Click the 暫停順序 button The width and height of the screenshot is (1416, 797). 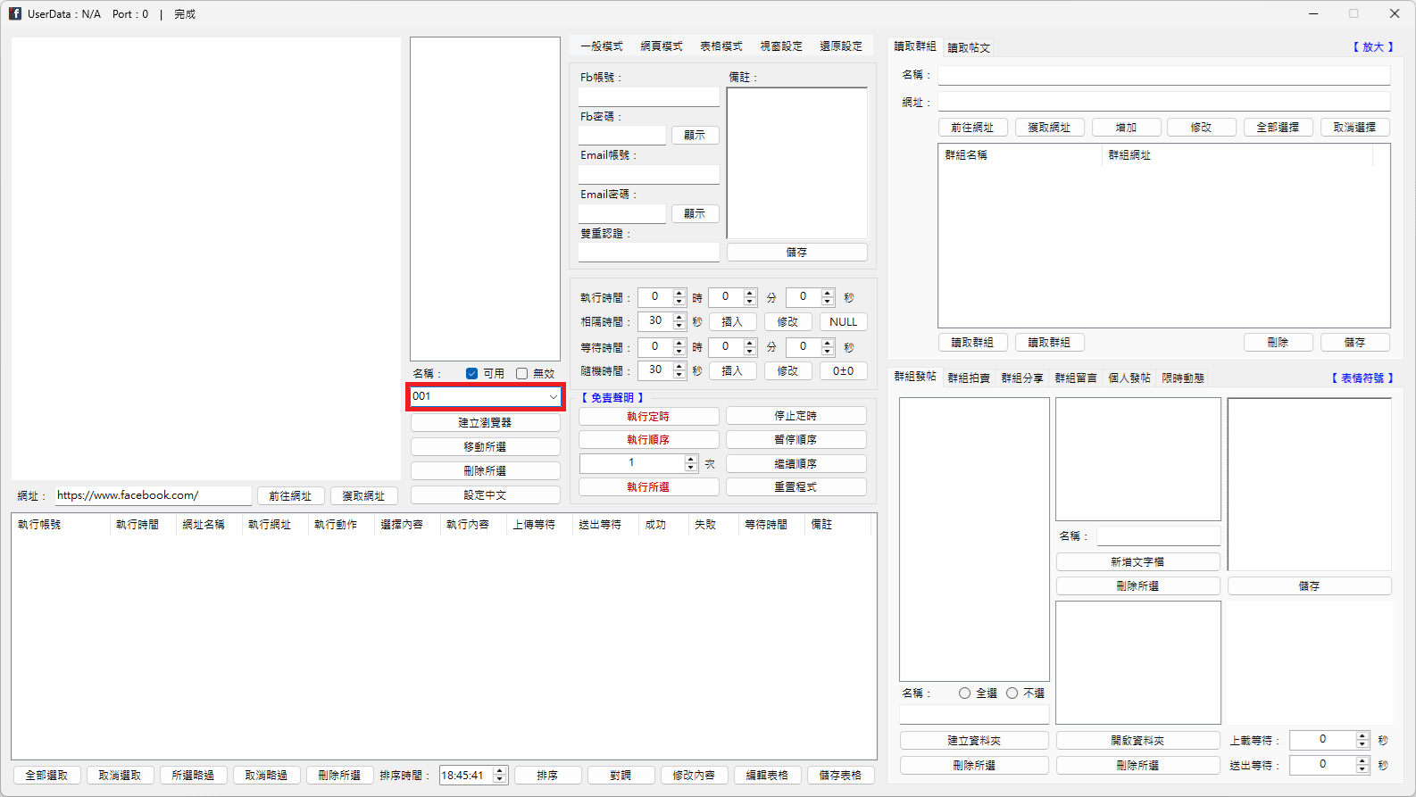[795, 439]
